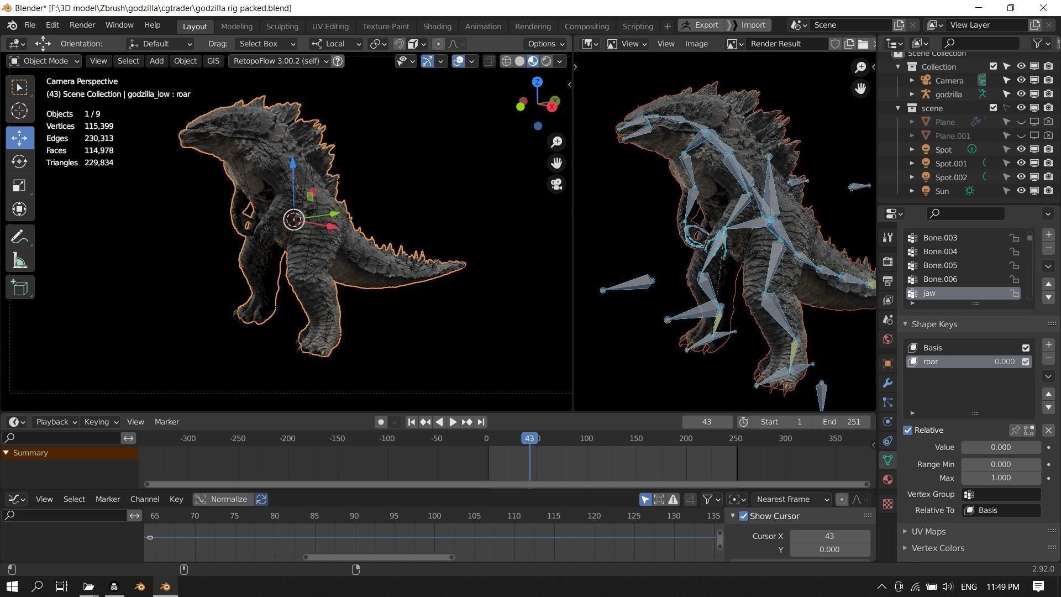Toggle Normalize in graph editor

click(x=223, y=499)
